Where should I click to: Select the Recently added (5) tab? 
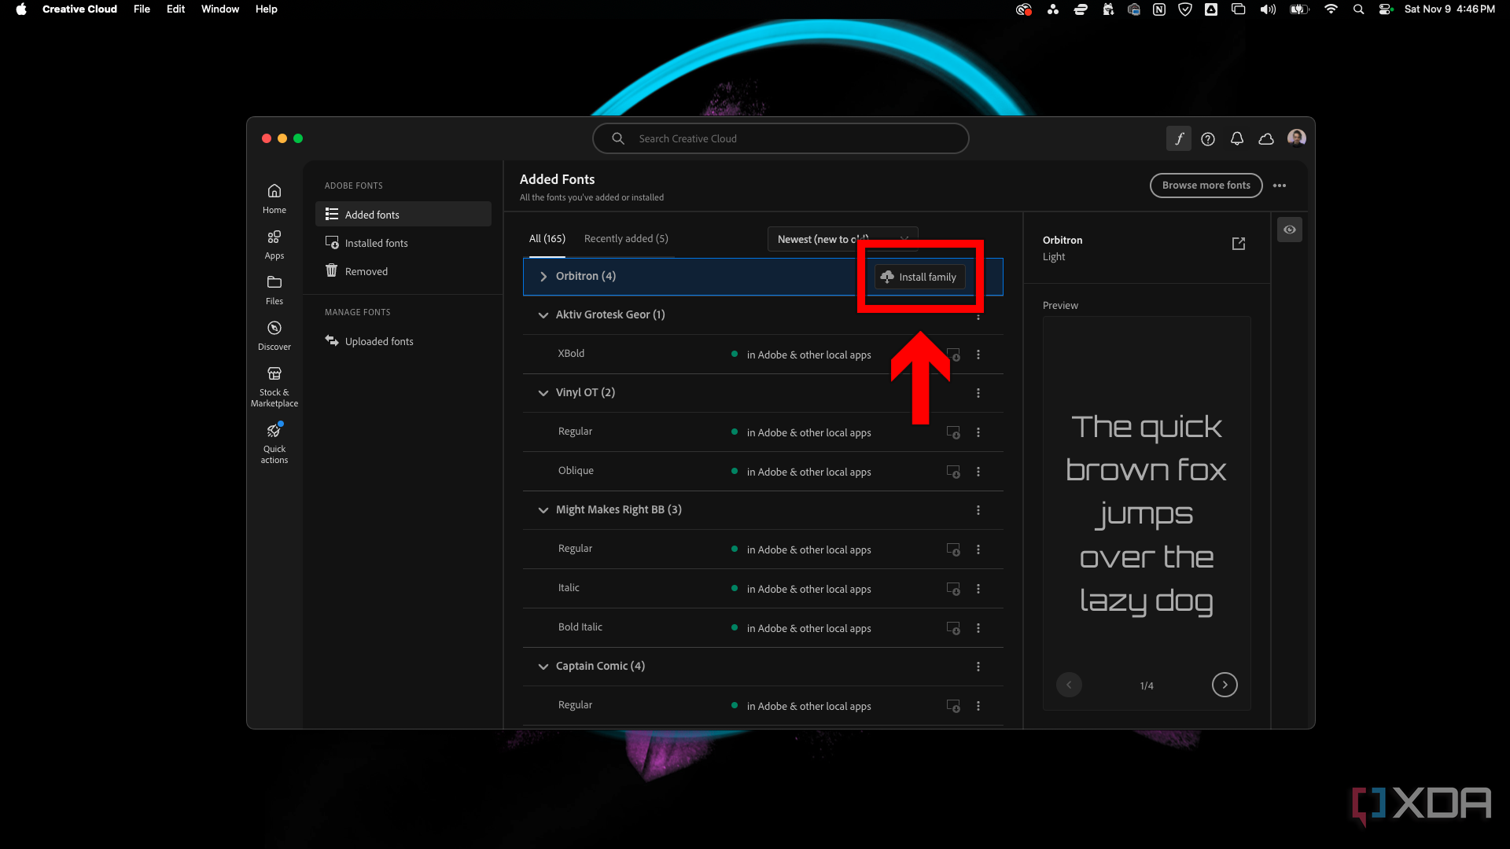point(626,238)
